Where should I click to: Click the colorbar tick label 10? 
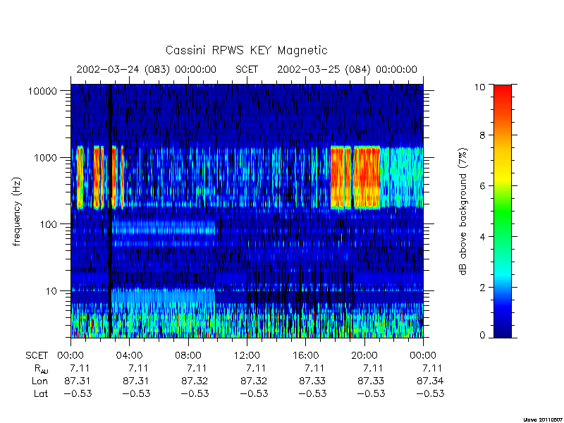click(x=479, y=87)
